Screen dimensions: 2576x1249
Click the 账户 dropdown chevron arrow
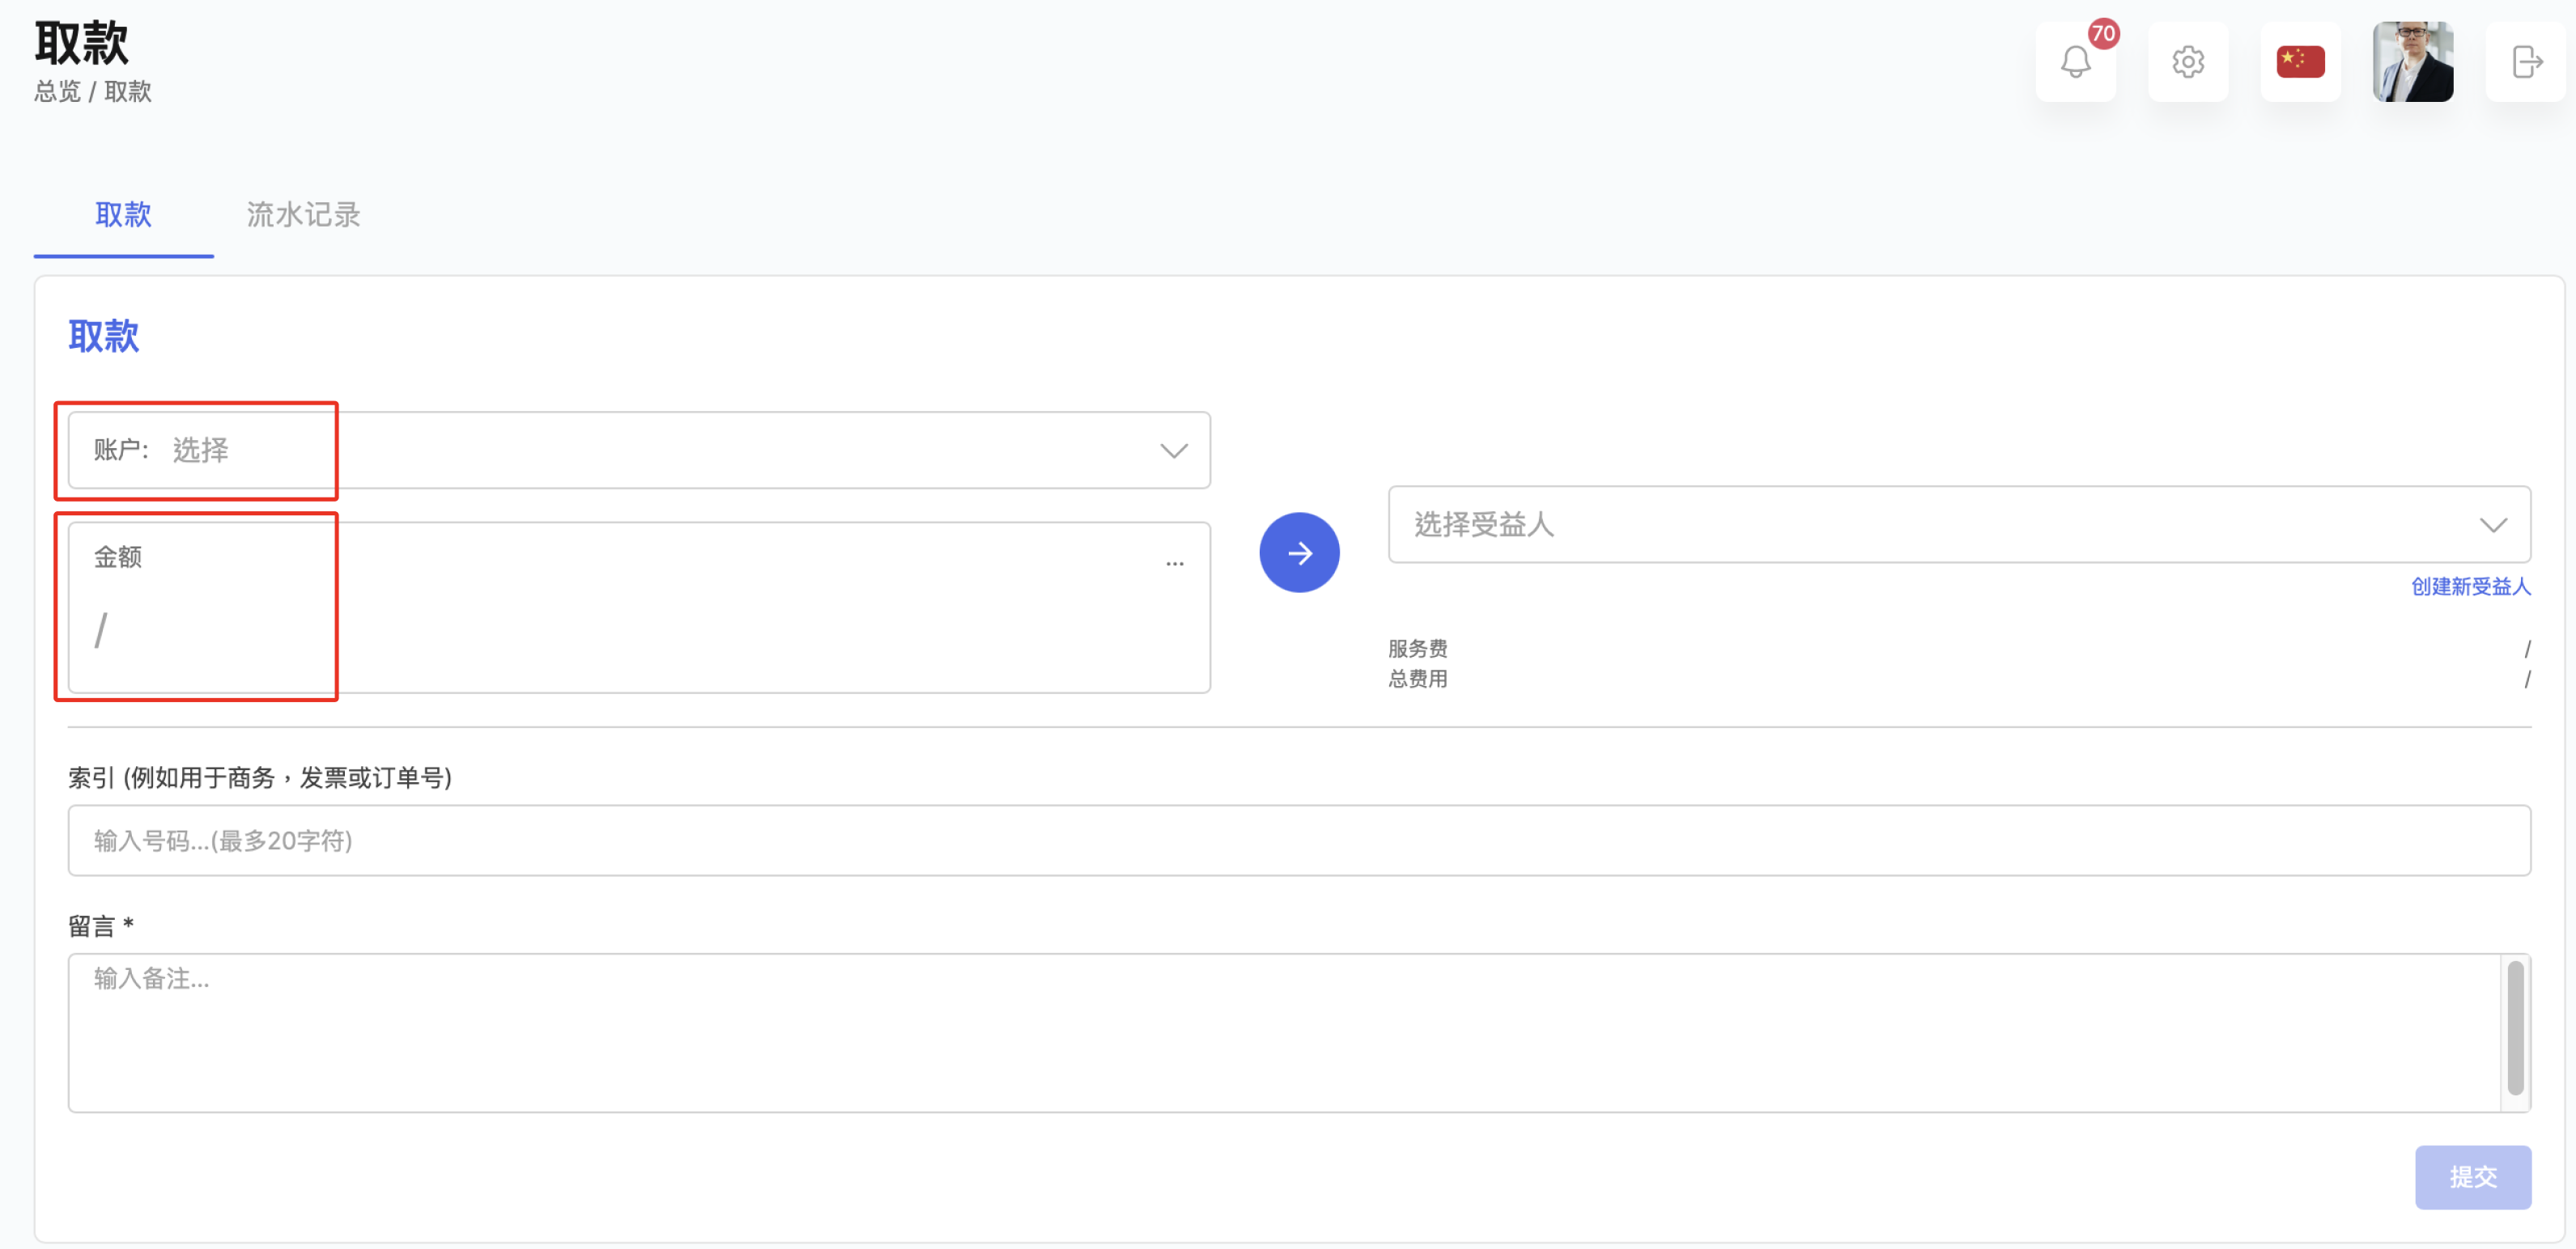coord(1174,451)
